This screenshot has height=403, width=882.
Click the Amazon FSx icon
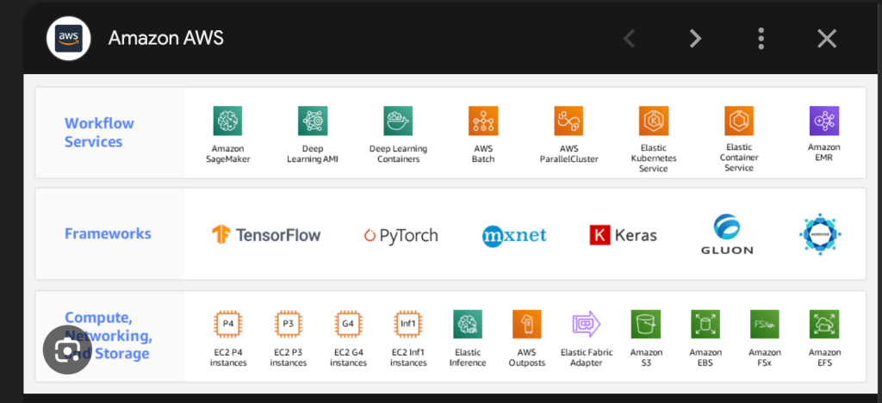[765, 325]
